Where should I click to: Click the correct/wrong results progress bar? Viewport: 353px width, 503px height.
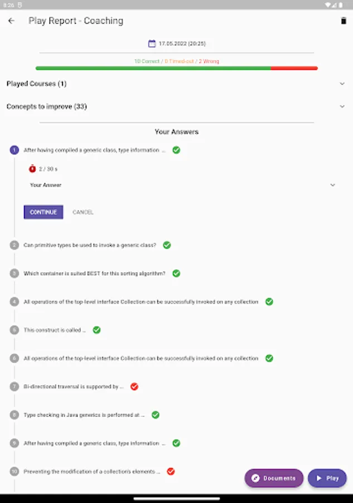176,68
